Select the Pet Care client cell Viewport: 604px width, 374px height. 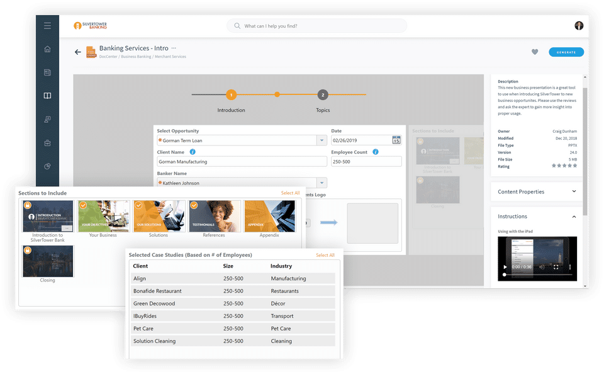click(143, 329)
